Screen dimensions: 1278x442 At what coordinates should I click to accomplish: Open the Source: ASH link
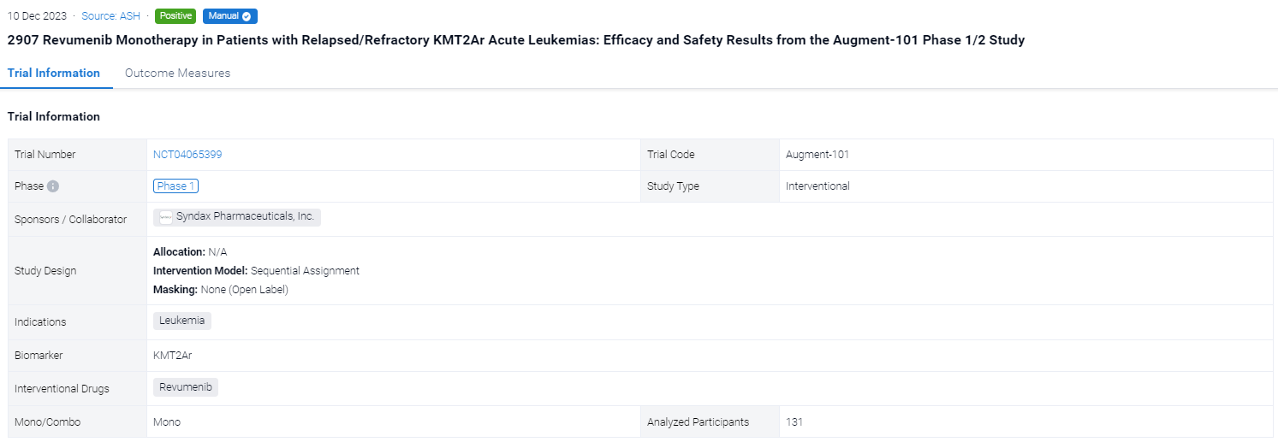[110, 16]
